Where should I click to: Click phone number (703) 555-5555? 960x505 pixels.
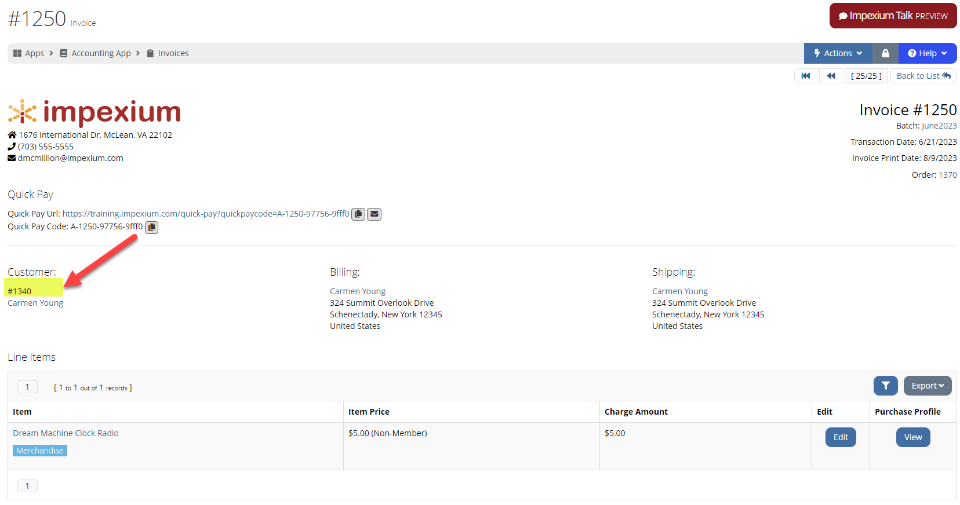point(46,147)
